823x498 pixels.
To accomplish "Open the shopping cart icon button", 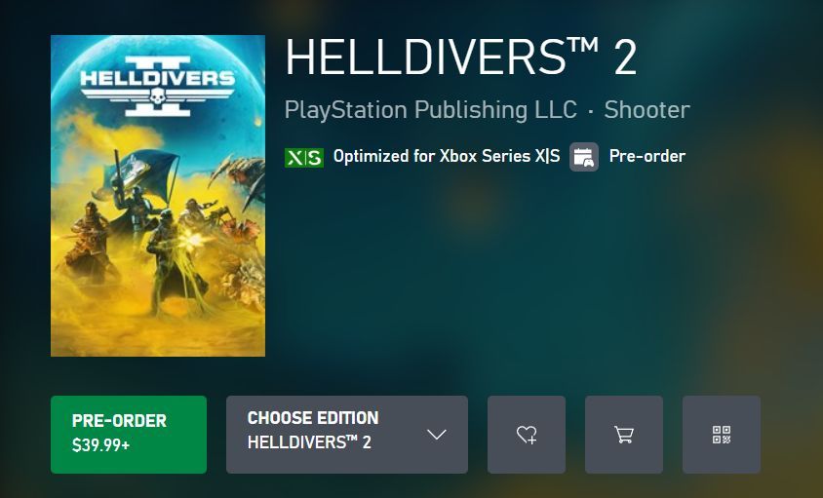I will pyautogui.click(x=624, y=435).
